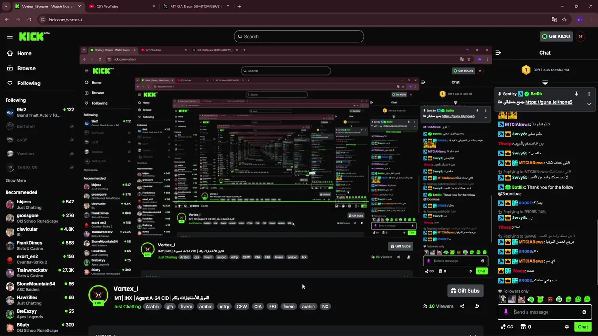Viewport: 598px width, 336px height.
Task: Click the Kick search field
Action: [299, 36]
